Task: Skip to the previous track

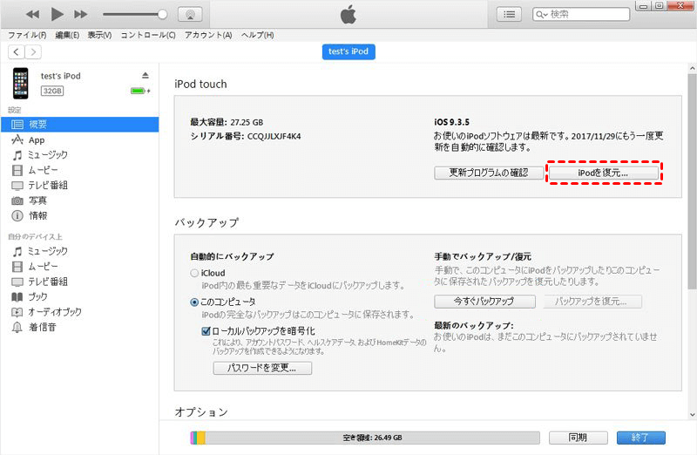Action: pyautogui.click(x=33, y=15)
